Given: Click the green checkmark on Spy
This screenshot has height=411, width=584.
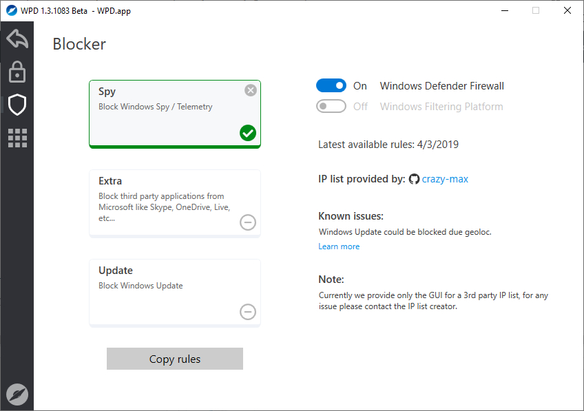Looking at the screenshot, I should tap(248, 133).
